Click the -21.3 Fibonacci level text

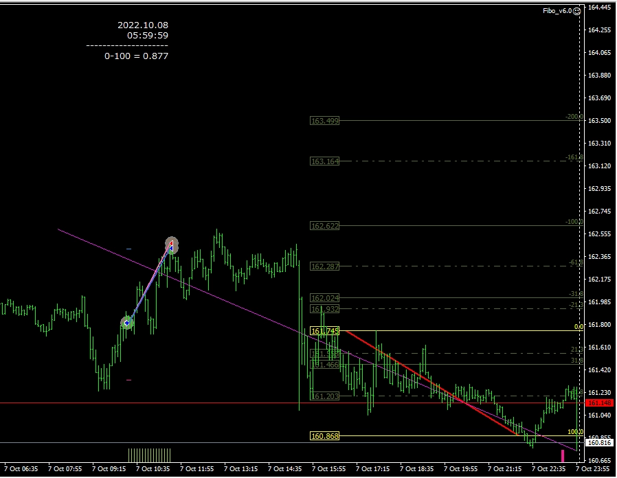pos(576,305)
